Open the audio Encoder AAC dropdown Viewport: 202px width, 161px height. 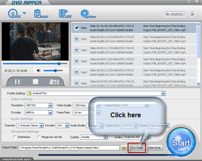coord(67,126)
